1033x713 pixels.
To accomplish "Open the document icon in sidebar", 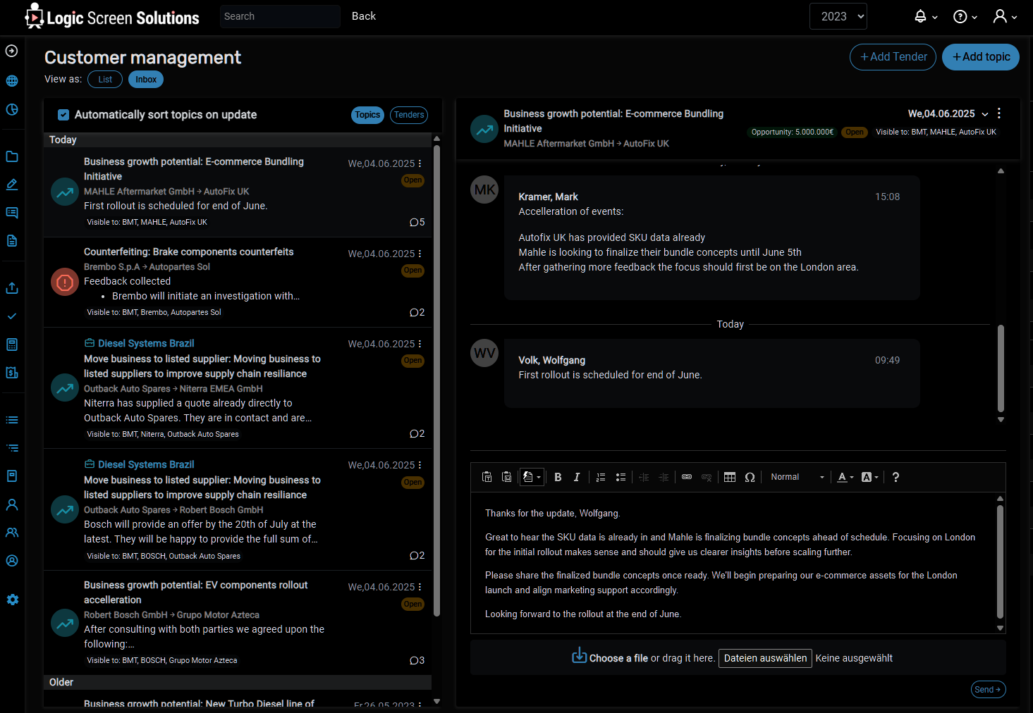I will pos(12,241).
